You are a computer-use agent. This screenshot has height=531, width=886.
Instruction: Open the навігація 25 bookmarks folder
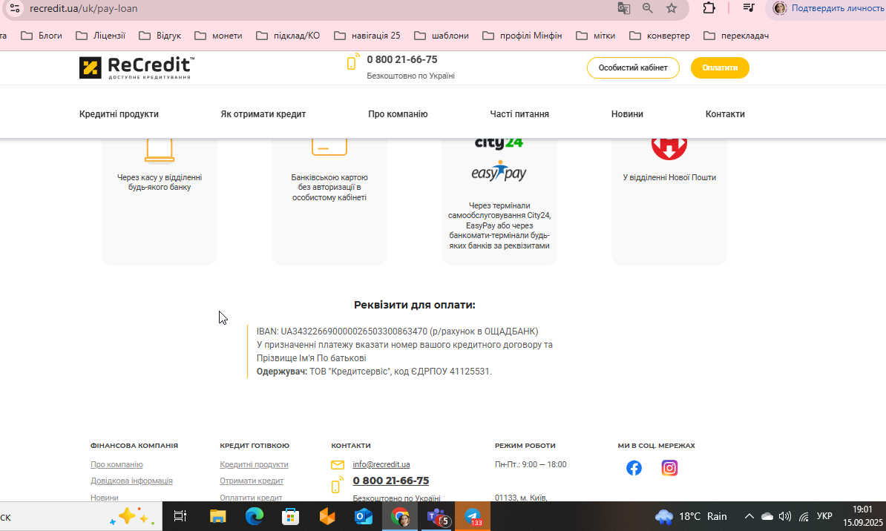(367, 36)
